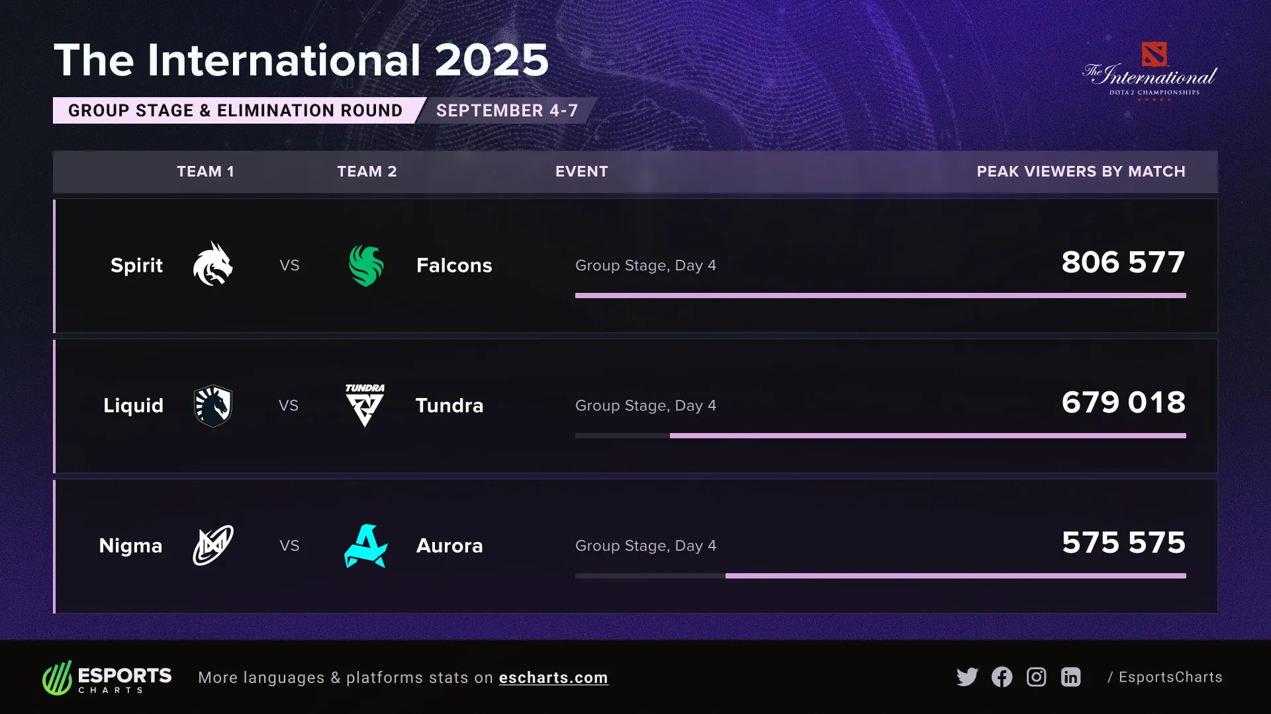1271x714 pixels.
Task: Open the Facebook social icon
Action: pyautogui.click(x=1002, y=677)
